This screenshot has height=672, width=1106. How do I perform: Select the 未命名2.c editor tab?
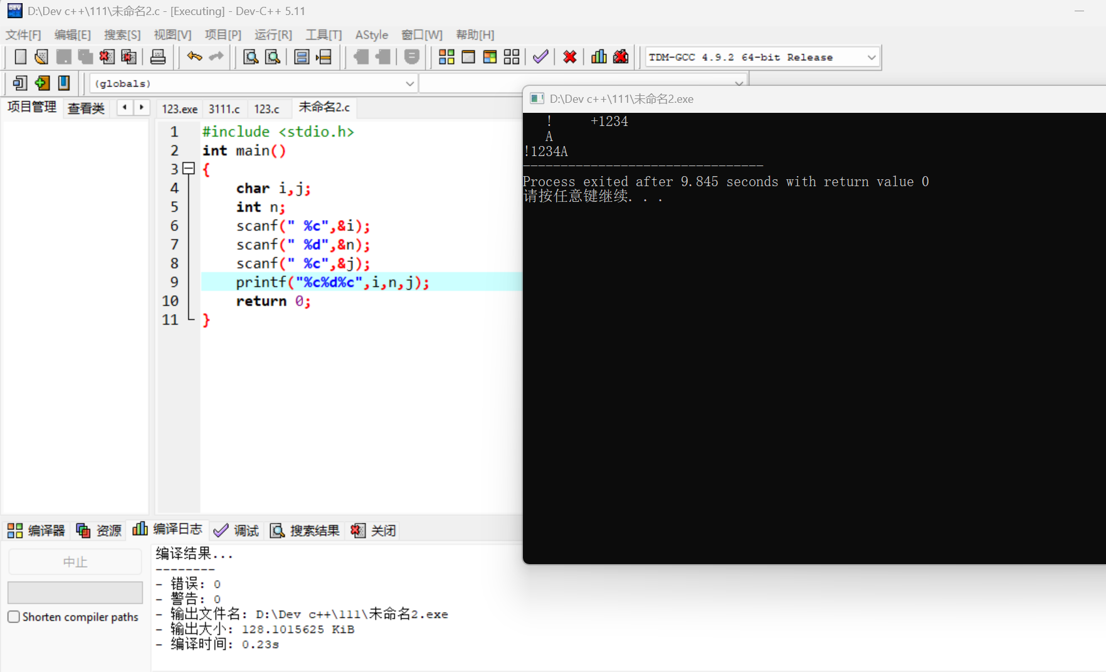(x=324, y=107)
